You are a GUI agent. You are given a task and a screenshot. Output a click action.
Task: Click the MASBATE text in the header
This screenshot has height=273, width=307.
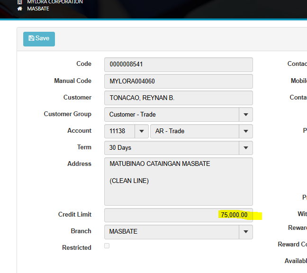pyautogui.click(x=38, y=9)
